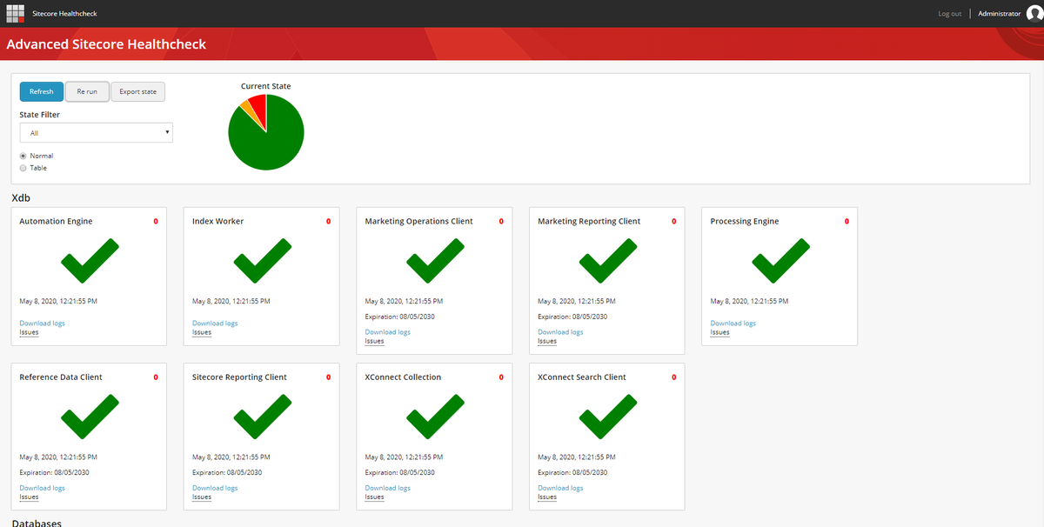The height and width of the screenshot is (527, 1044).
Task: Click XConnect Collection red error count
Action: 501,377
